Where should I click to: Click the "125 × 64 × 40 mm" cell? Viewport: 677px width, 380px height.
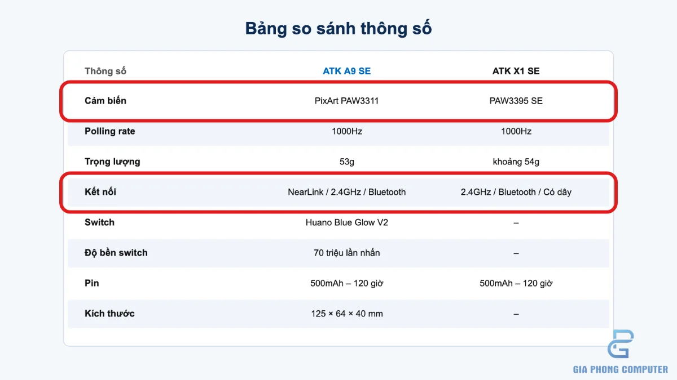coord(347,314)
